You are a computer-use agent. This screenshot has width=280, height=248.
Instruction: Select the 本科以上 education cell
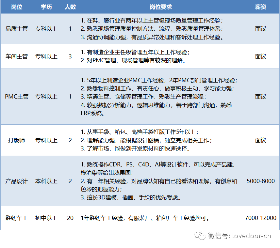(46, 181)
